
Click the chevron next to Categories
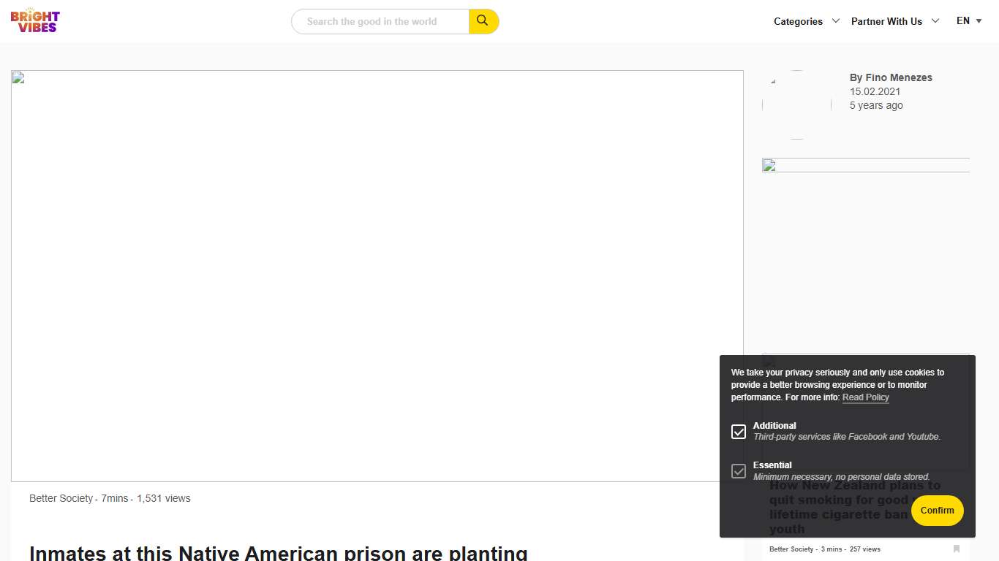tap(835, 21)
